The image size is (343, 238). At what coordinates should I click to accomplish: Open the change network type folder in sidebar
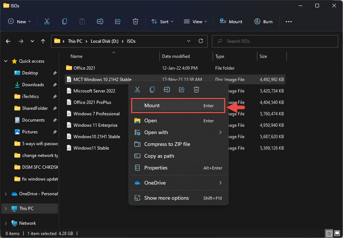click(36, 155)
